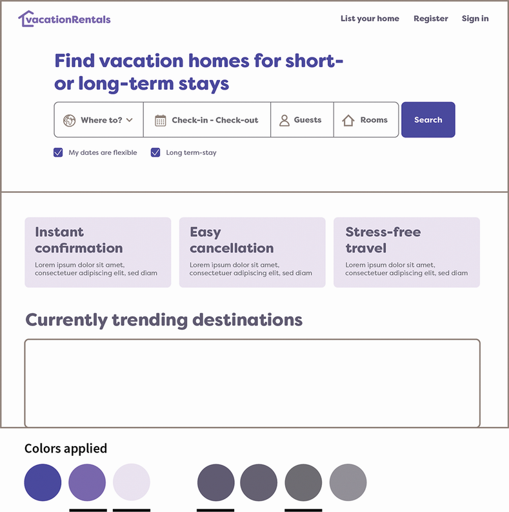Screen dimensions: 509x512
Task: Go to Register in the top navigation
Action: tap(431, 19)
